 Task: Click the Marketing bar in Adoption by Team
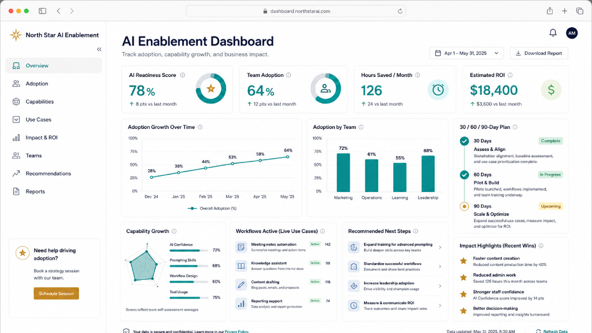click(x=343, y=172)
